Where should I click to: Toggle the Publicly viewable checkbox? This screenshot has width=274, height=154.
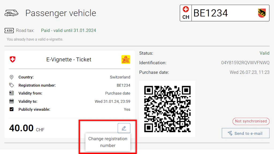click(11, 109)
